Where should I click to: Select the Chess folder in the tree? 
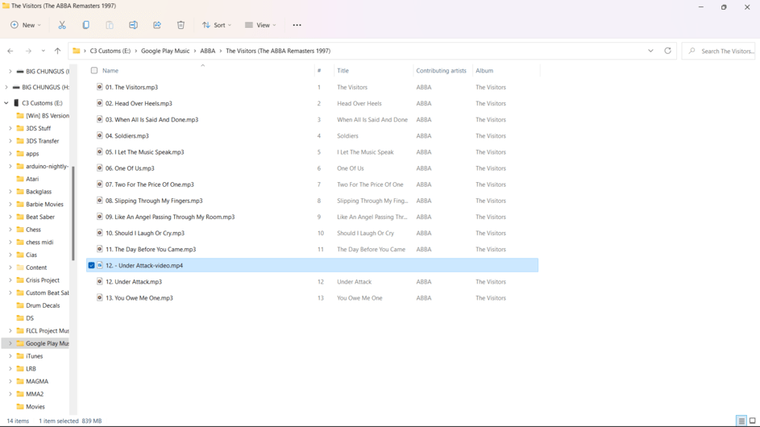[x=33, y=230]
